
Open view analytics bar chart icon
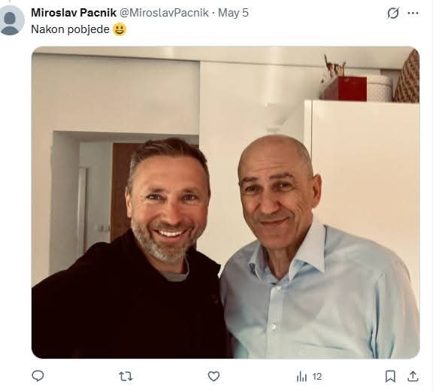(x=301, y=377)
